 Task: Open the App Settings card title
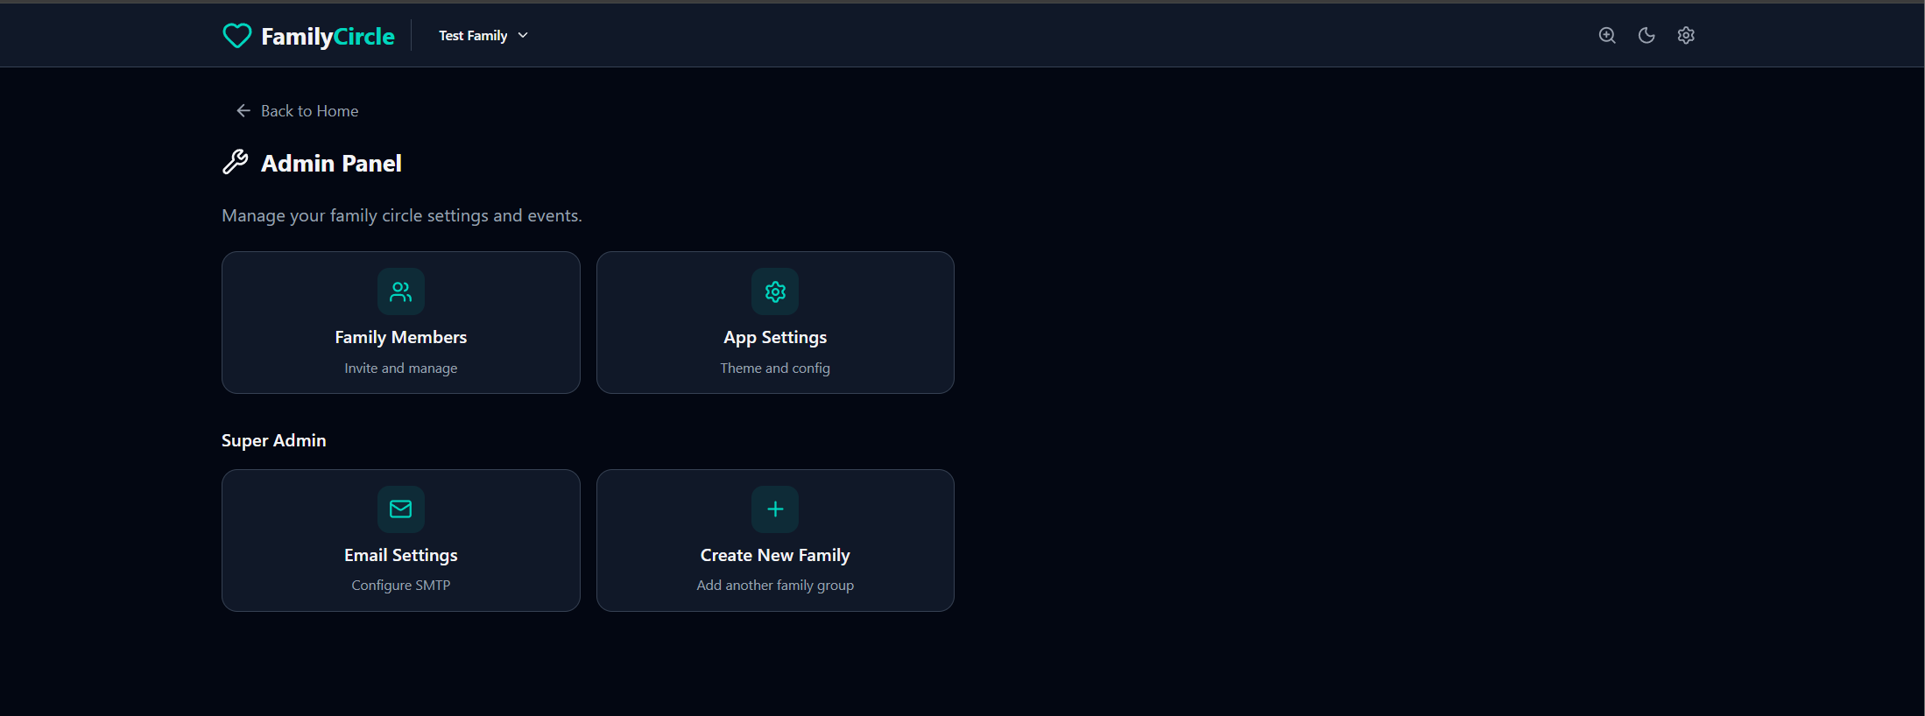pos(775,338)
